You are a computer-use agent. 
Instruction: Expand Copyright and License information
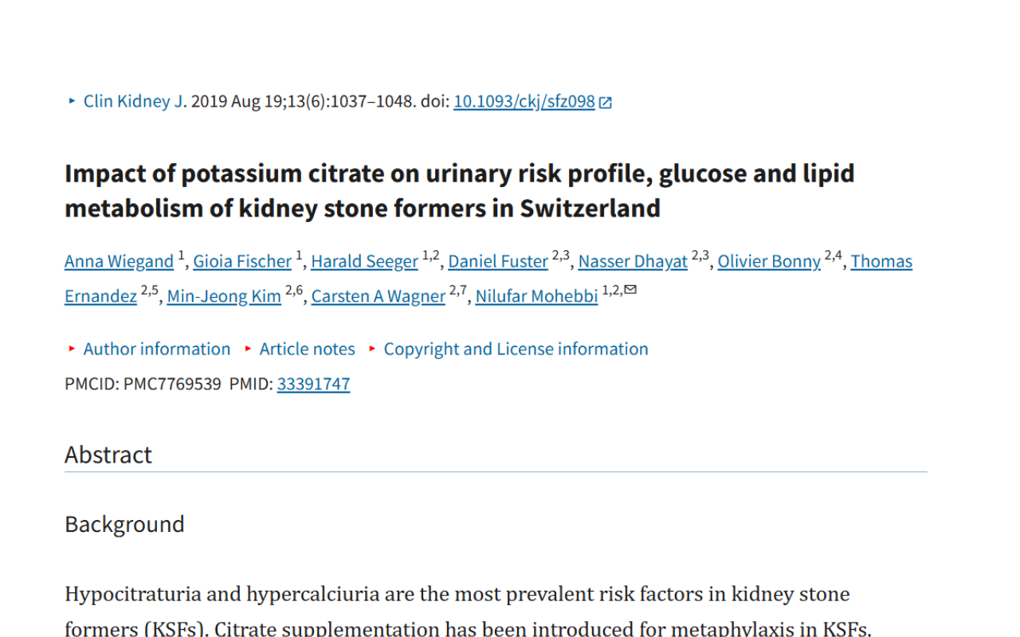coord(516,349)
